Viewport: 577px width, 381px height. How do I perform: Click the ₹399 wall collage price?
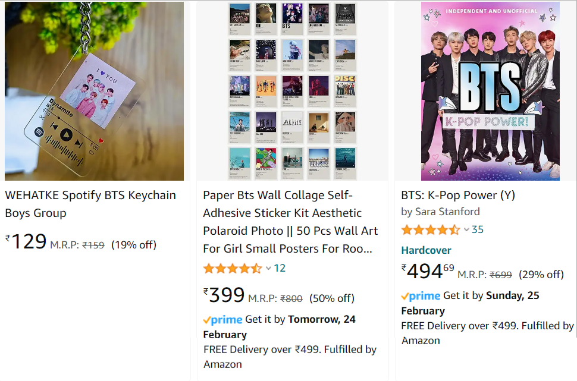[x=224, y=295]
